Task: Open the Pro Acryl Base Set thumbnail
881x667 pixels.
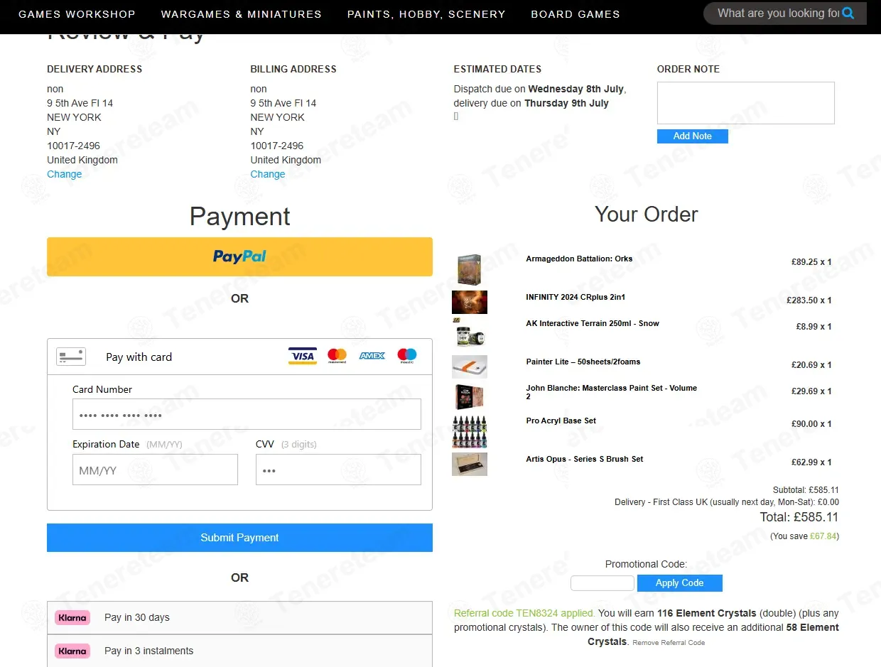Action: click(470, 432)
